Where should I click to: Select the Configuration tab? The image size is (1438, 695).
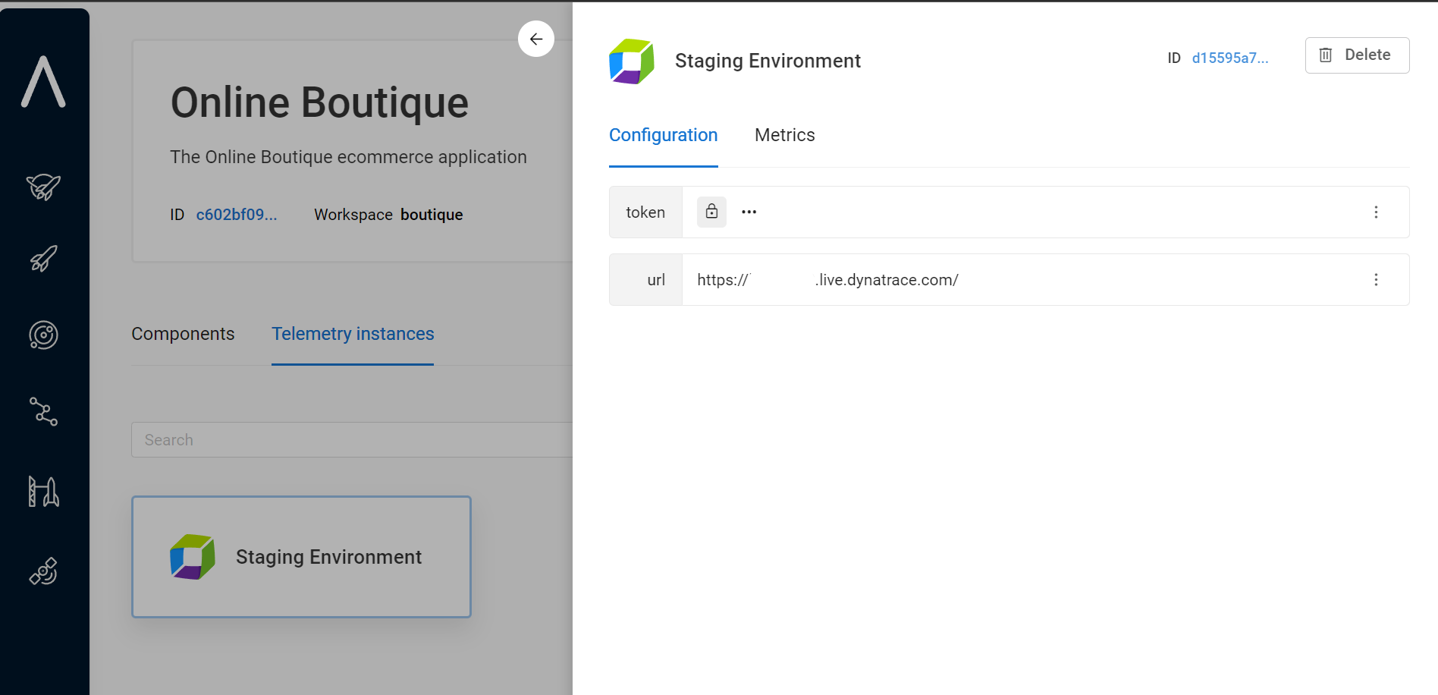coord(663,135)
